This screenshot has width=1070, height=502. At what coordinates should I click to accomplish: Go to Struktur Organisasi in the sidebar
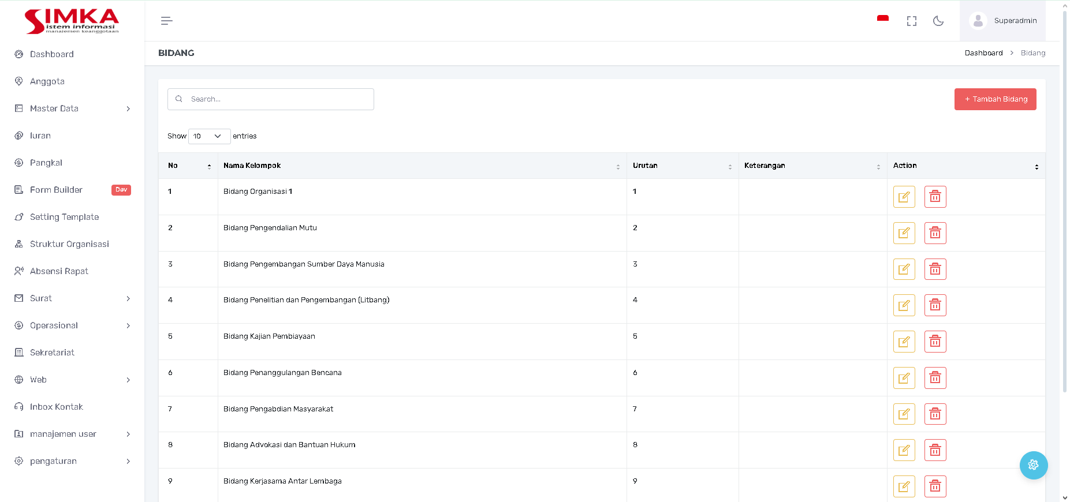69,244
